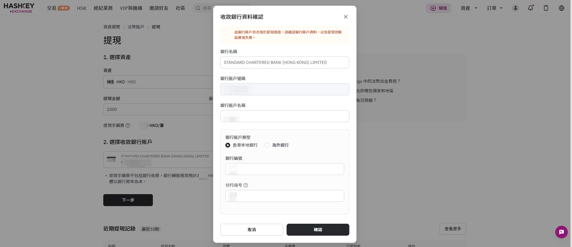The height and width of the screenshot is (247, 572).
Task: Open the notifications bell icon
Action: click(530, 8)
